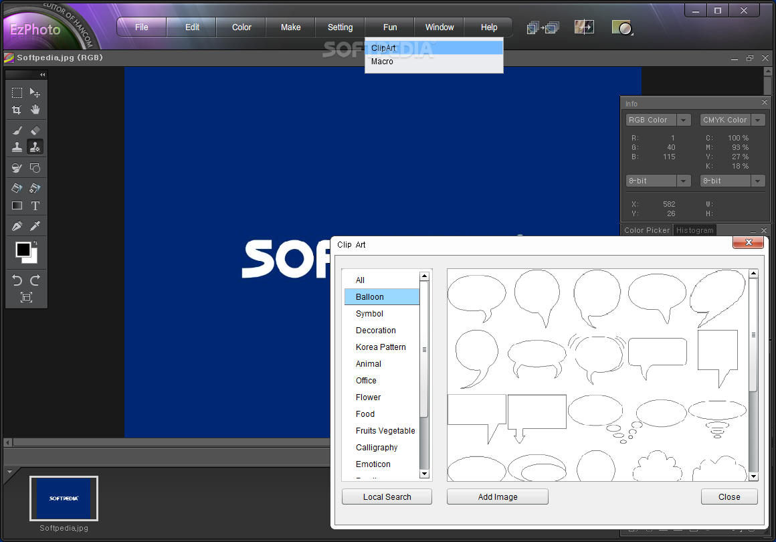Open the left 8-bit depth dropdown
Image resolution: width=776 pixels, height=542 pixels.
[683, 181]
